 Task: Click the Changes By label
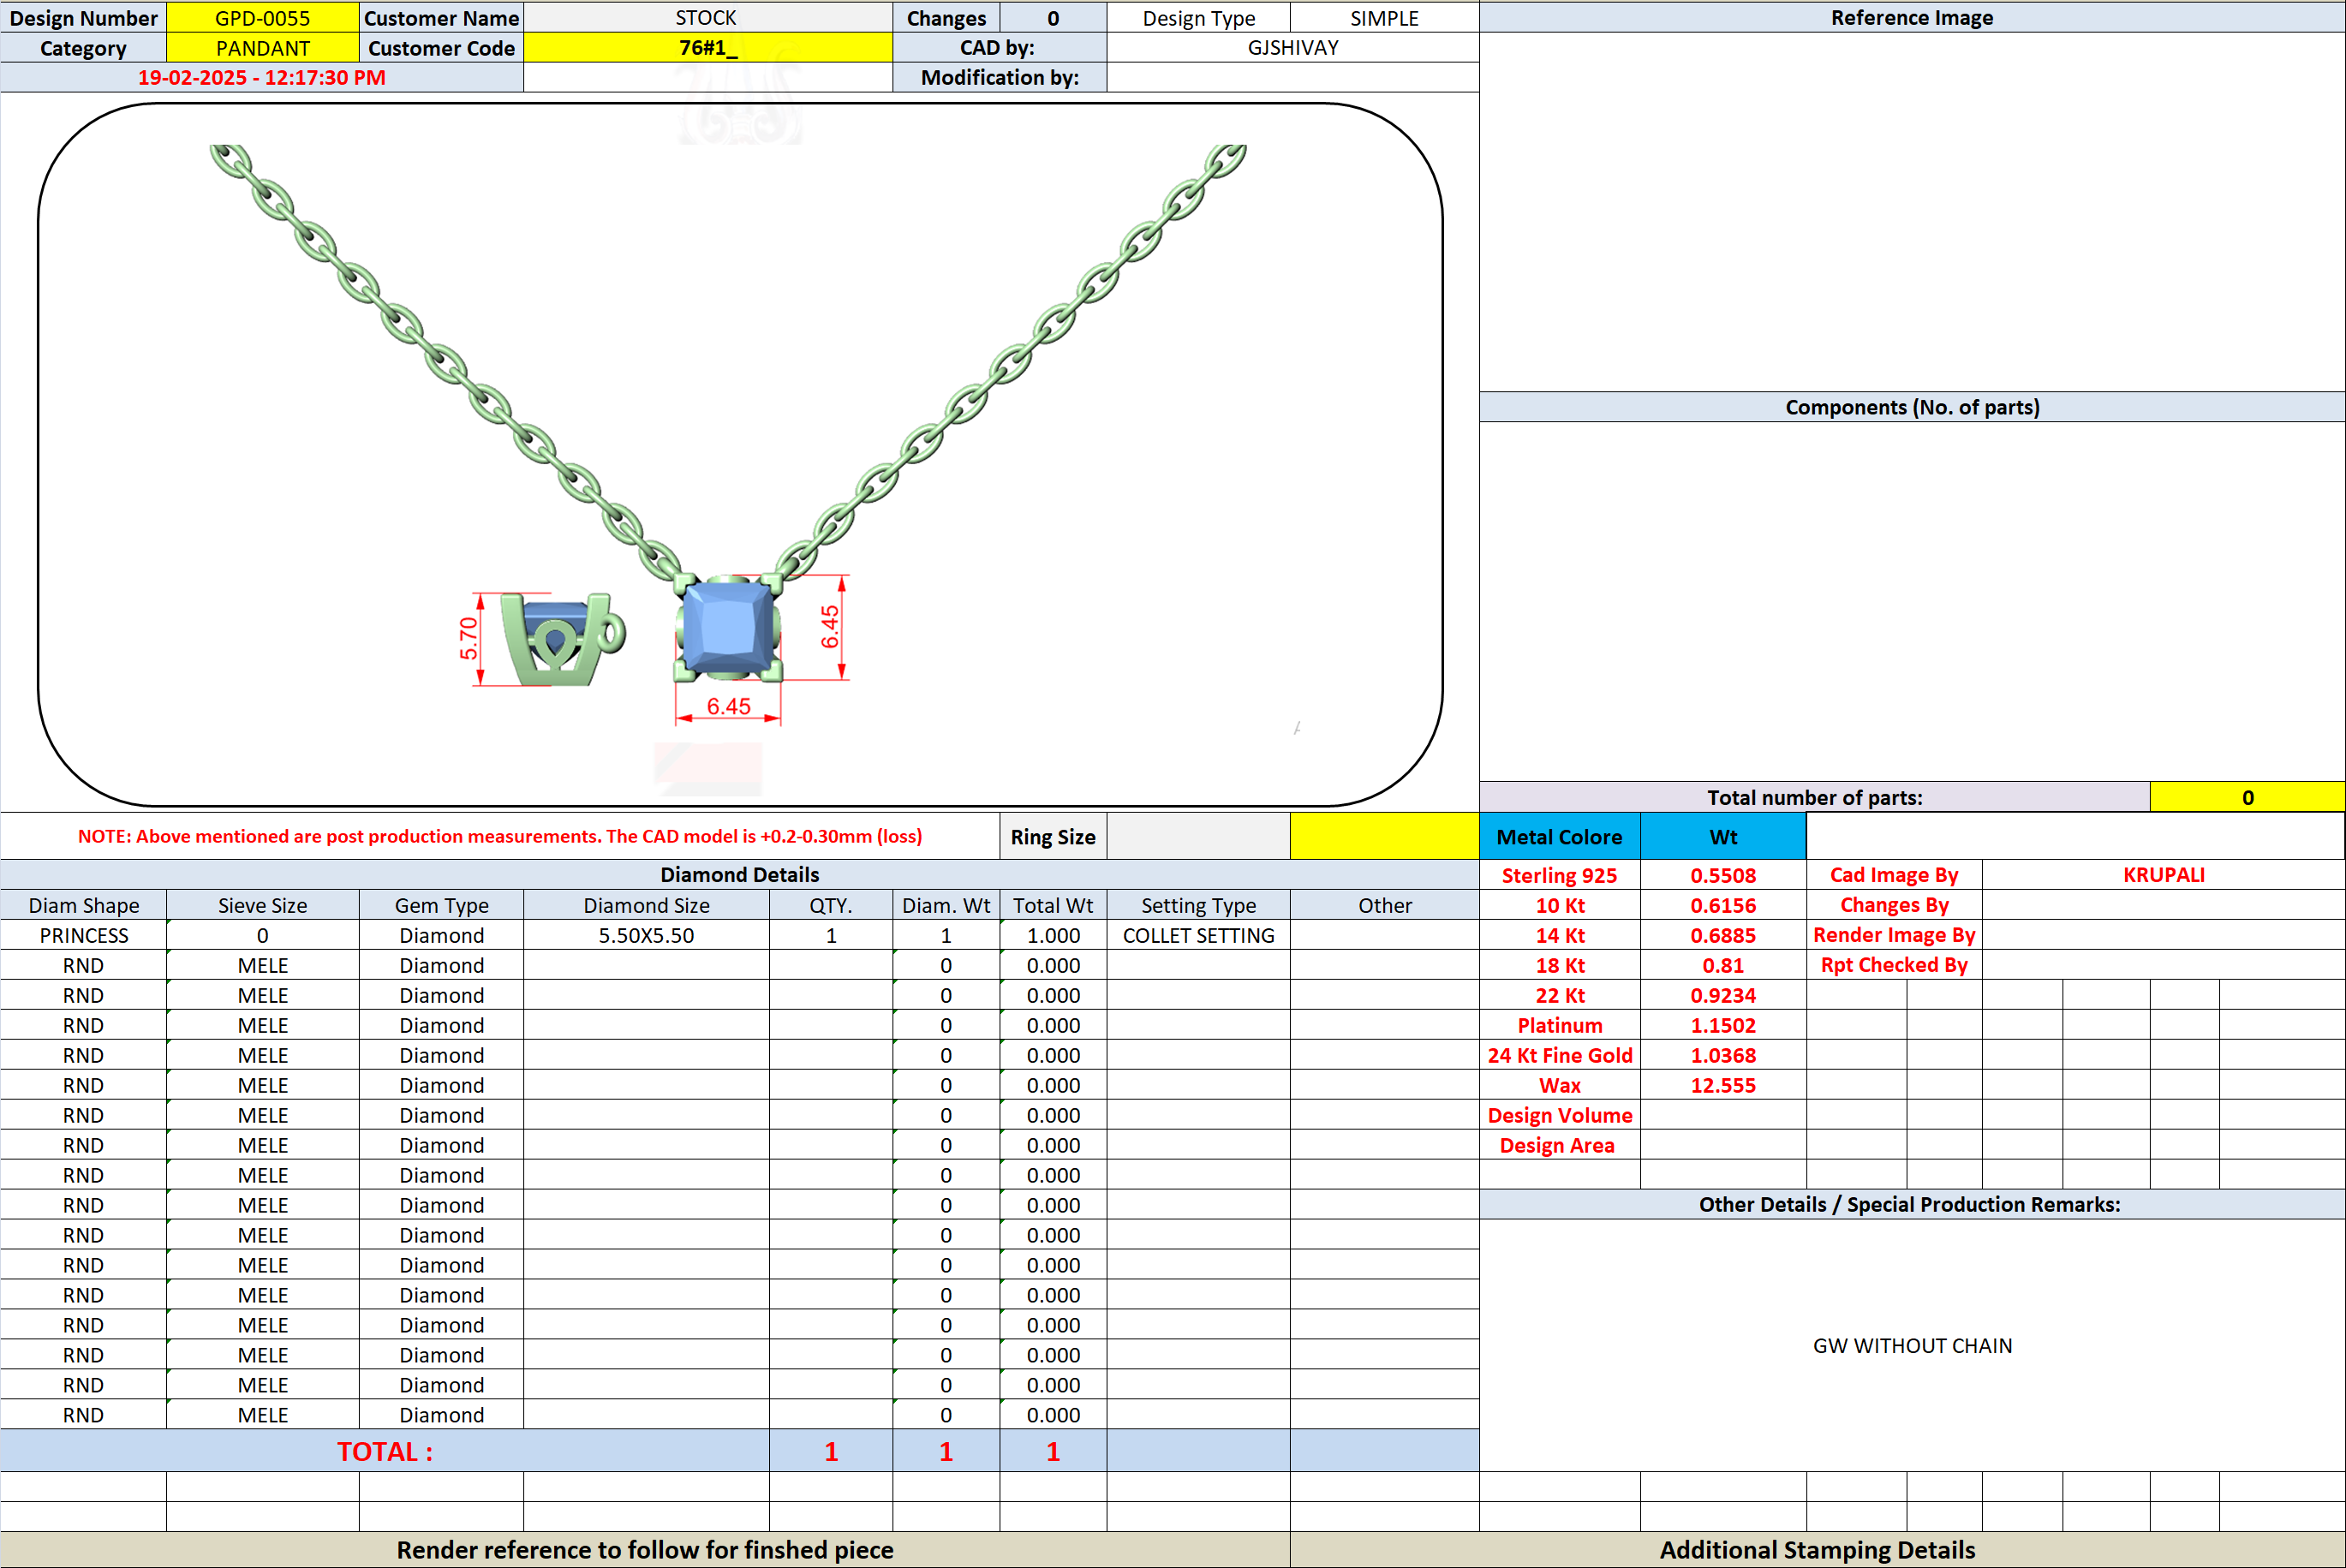(1894, 905)
